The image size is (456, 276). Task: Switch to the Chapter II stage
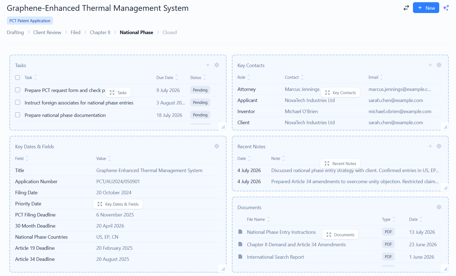(100, 32)
